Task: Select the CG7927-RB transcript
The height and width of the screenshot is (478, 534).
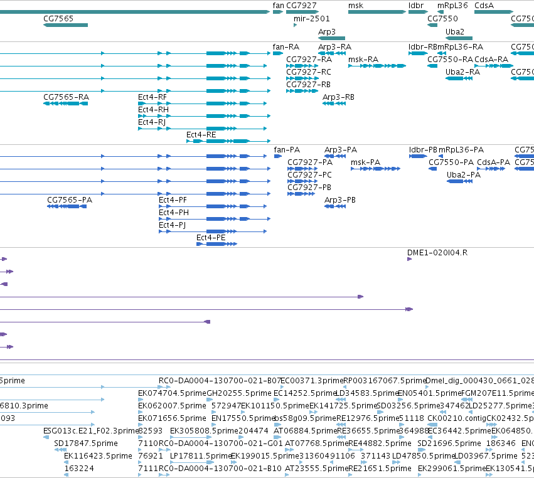Action: pos(302,91)
